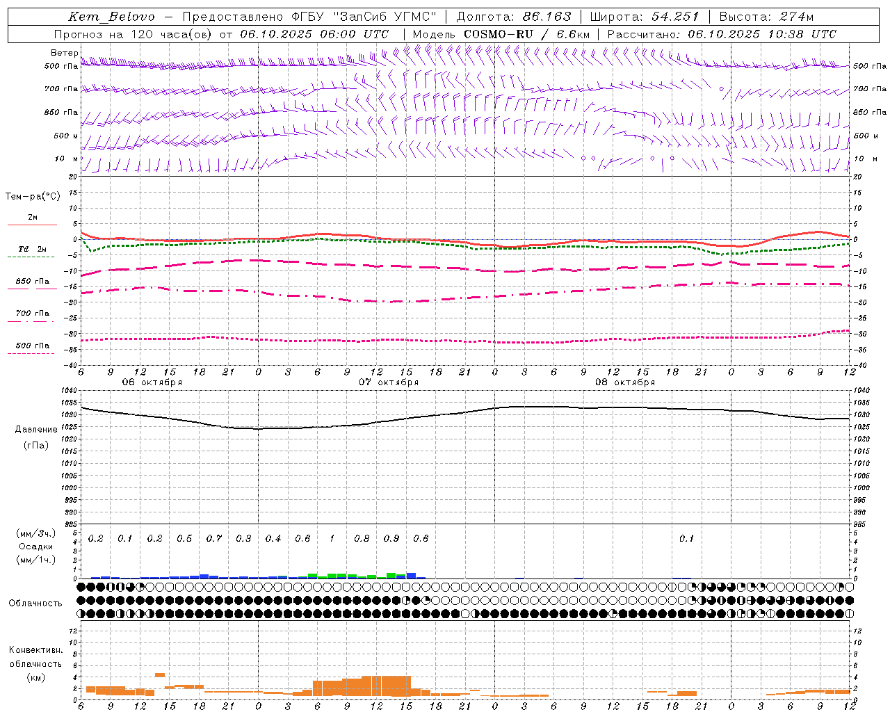This screenshot has height=712, width=890.
Task: Click the 850 гПа temperature legend entry
Action: pos(32,282)
